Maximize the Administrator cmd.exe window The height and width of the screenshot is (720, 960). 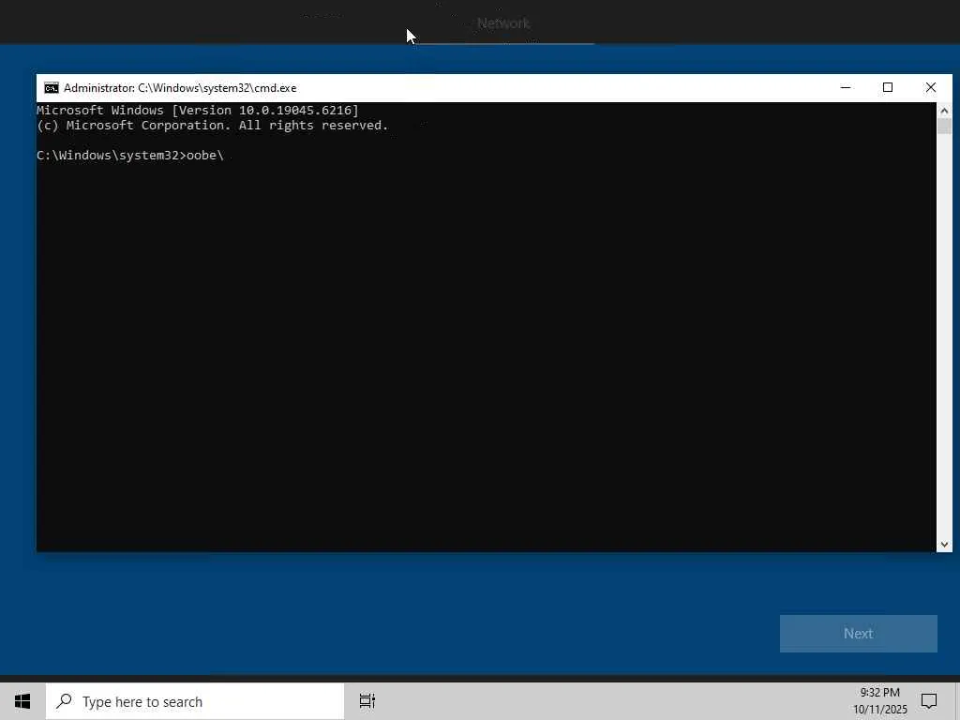888,87
